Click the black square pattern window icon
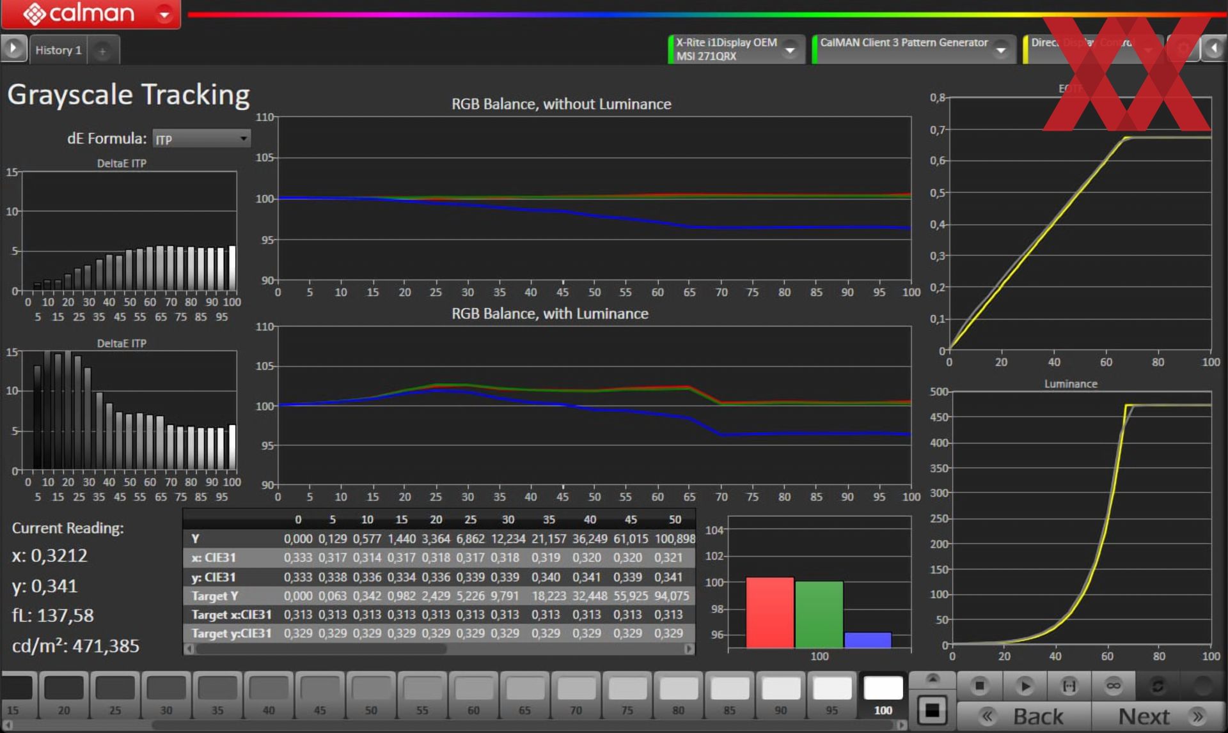 [933, 709]
